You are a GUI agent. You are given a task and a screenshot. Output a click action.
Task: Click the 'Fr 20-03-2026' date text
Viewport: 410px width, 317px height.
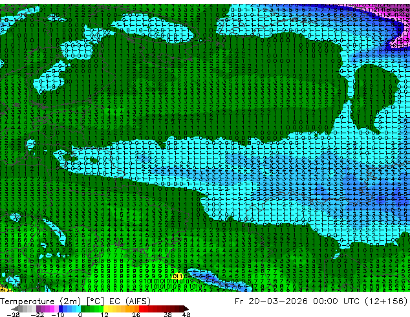coord(271,301)
